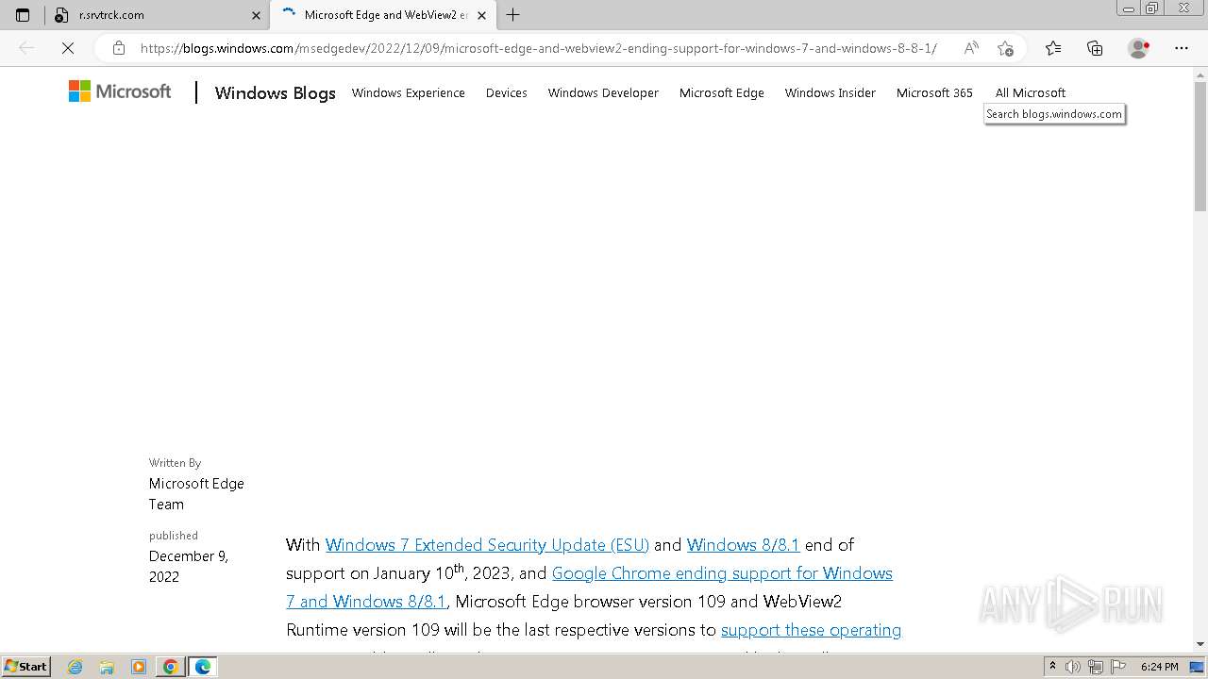Select the December 9, 2022 date text

(x=189, y=566)
